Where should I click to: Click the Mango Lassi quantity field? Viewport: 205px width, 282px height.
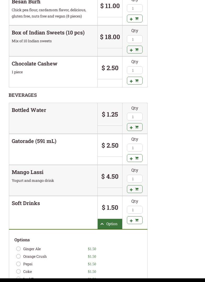tap(134, 179)
